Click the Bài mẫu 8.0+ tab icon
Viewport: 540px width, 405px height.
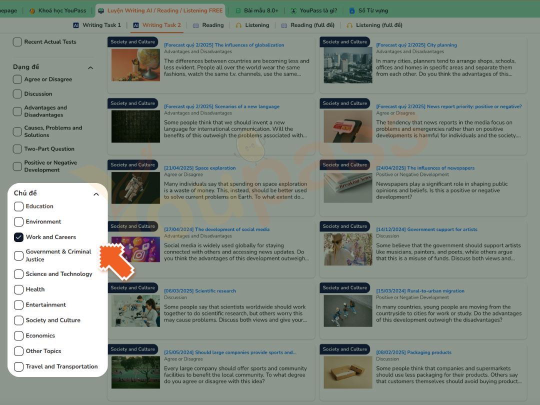(x=238, y=10)
